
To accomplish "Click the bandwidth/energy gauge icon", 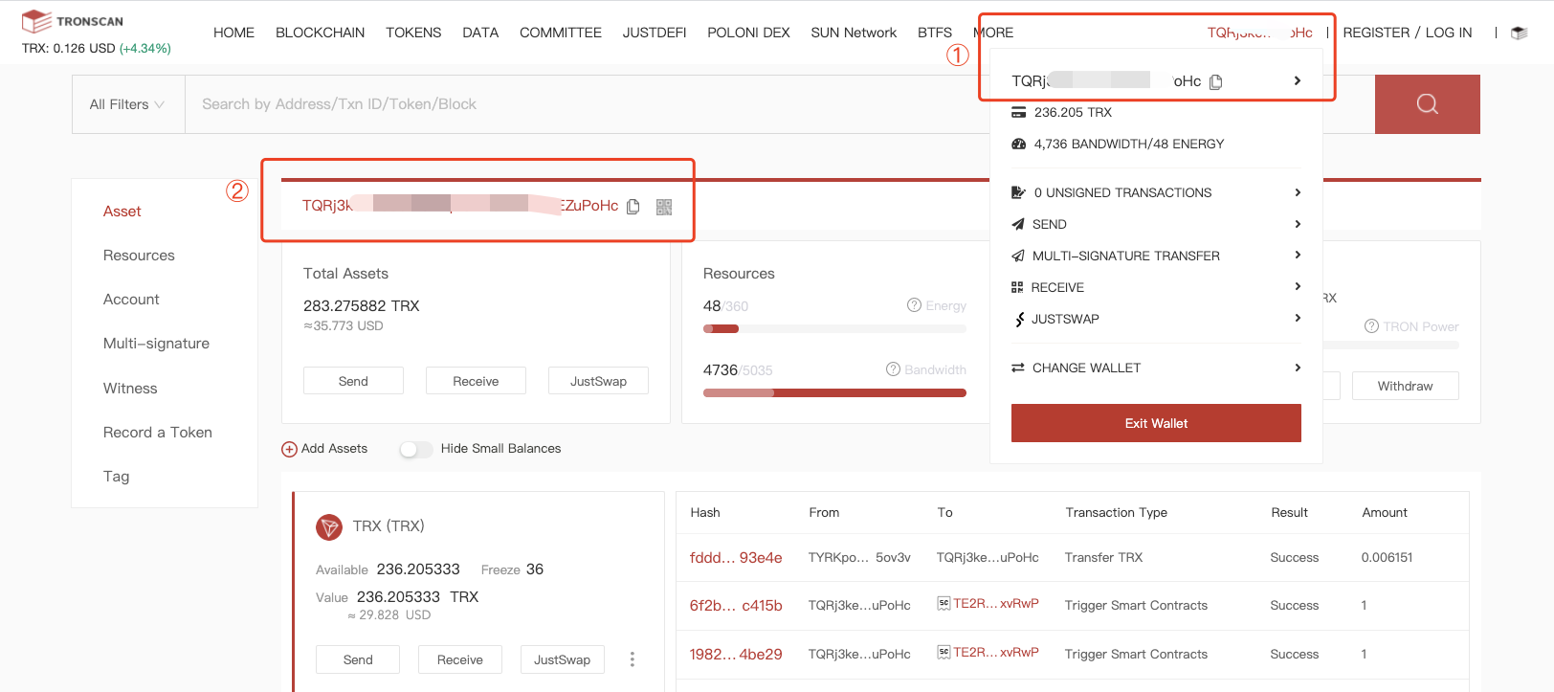I will 1018,145.
